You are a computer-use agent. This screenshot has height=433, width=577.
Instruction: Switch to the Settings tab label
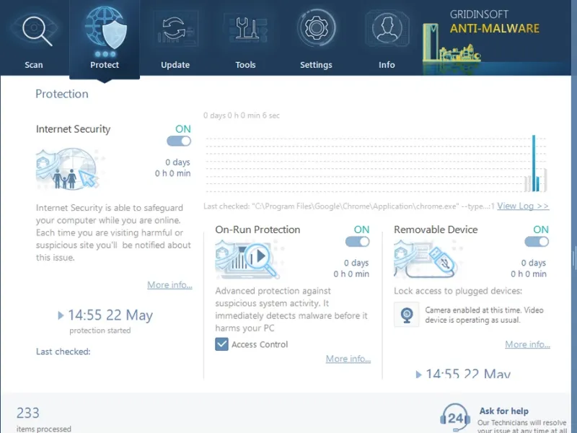pyautogui.click(x=316, y=65)
